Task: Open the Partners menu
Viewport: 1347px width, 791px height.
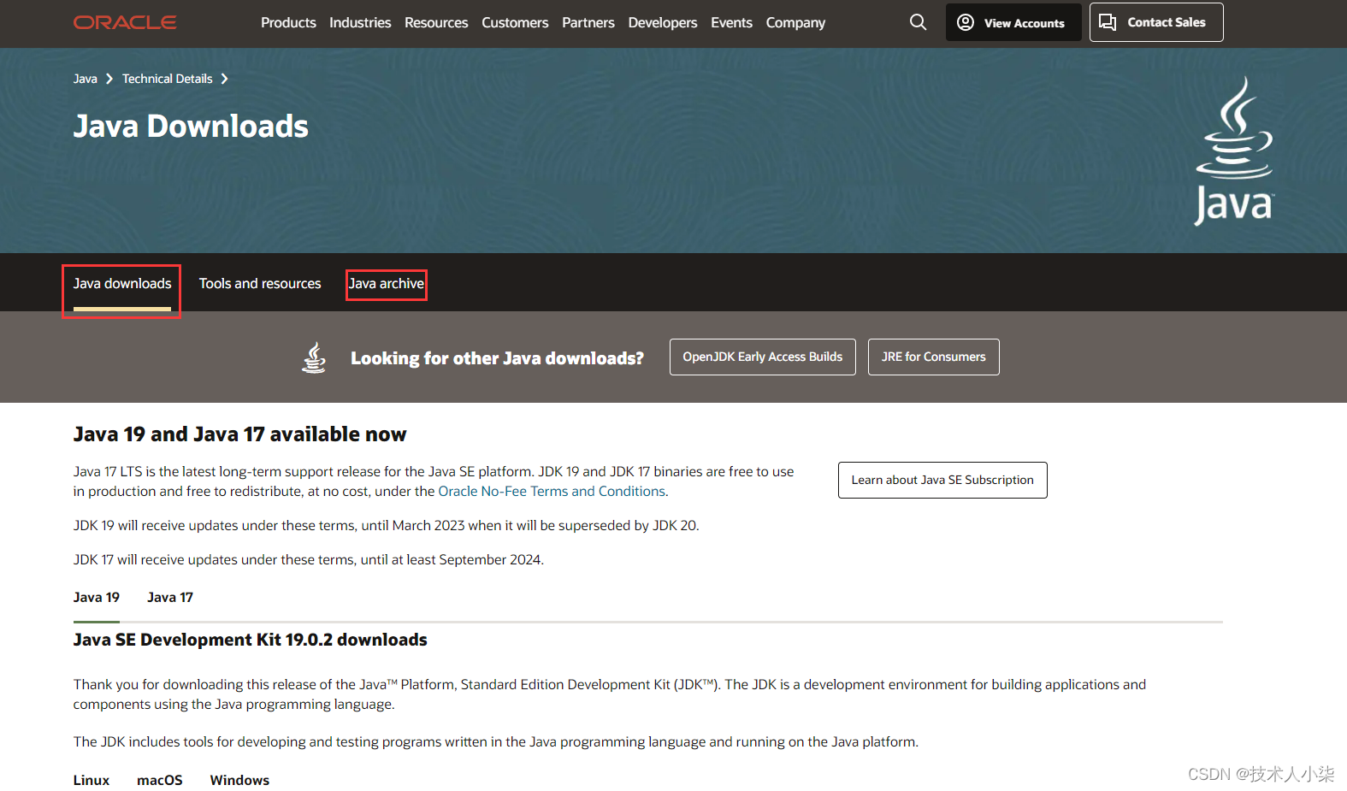Action: (588, 22)
